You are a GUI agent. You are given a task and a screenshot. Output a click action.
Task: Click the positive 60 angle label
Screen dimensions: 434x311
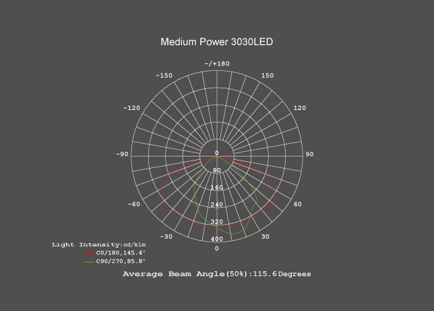coord(297,204)
